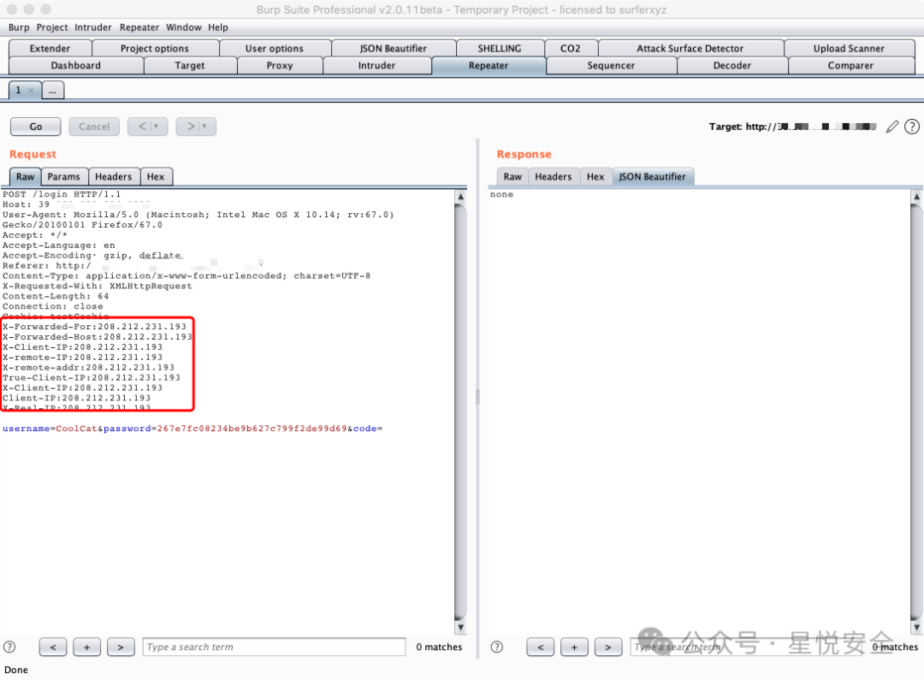This screenshot has width=924, height=680.
Task: Switch to the Sequencer tab
Action: tap(611, 65)
